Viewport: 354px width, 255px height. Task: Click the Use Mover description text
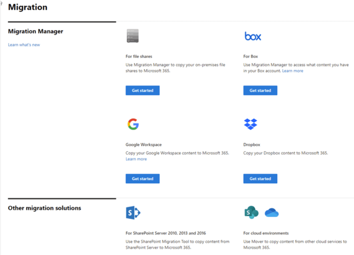295,245
